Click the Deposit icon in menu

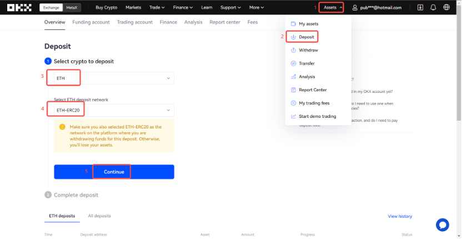[293, 37]
